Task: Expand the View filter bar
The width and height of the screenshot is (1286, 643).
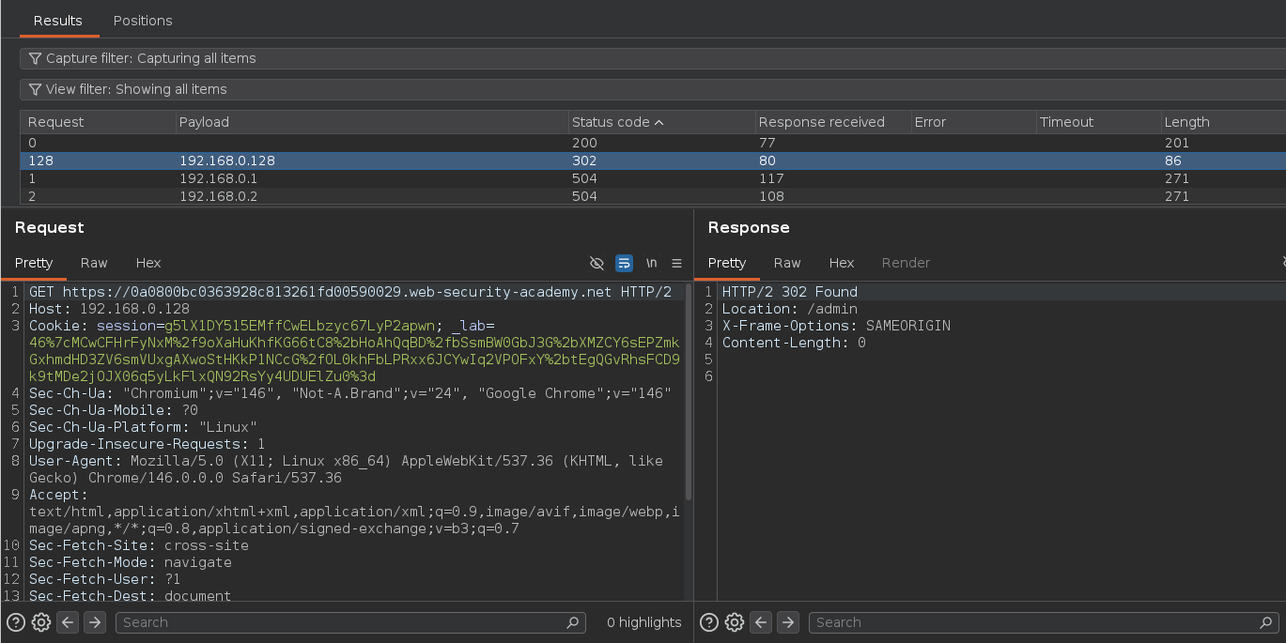Action: (x=136, y=89)
